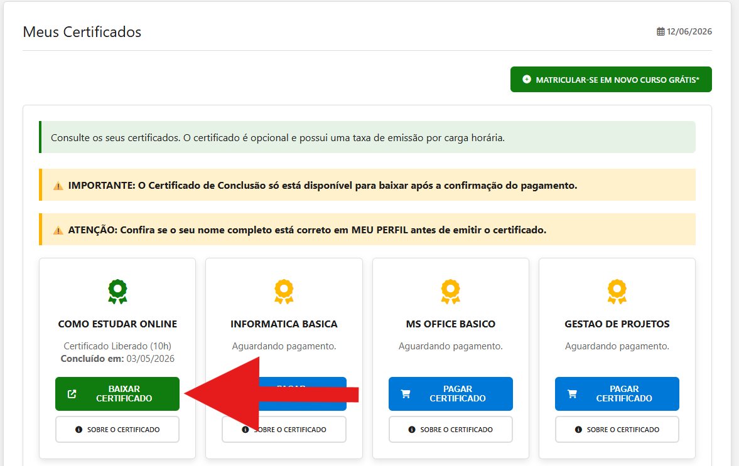The image size is (739, 466).
Task: Click the warning icon in the IMPORTANTE notice
Action: pyautogui.click(x=58, y=186)
